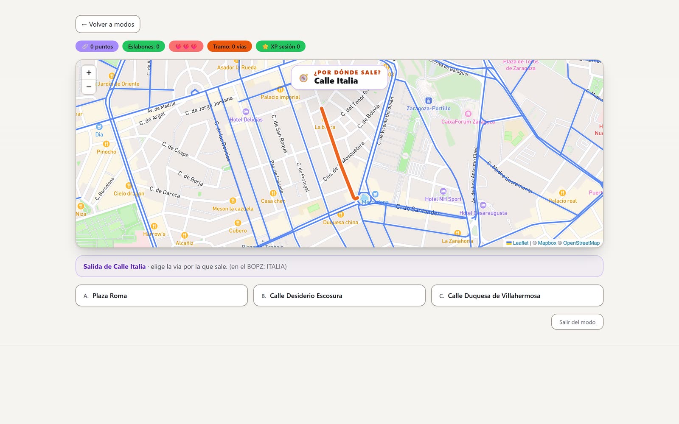Viewport: 679px width, 424px height.
Task: Click the CaixaForum Zaragoza marker icon
Action: coord(468,114)
